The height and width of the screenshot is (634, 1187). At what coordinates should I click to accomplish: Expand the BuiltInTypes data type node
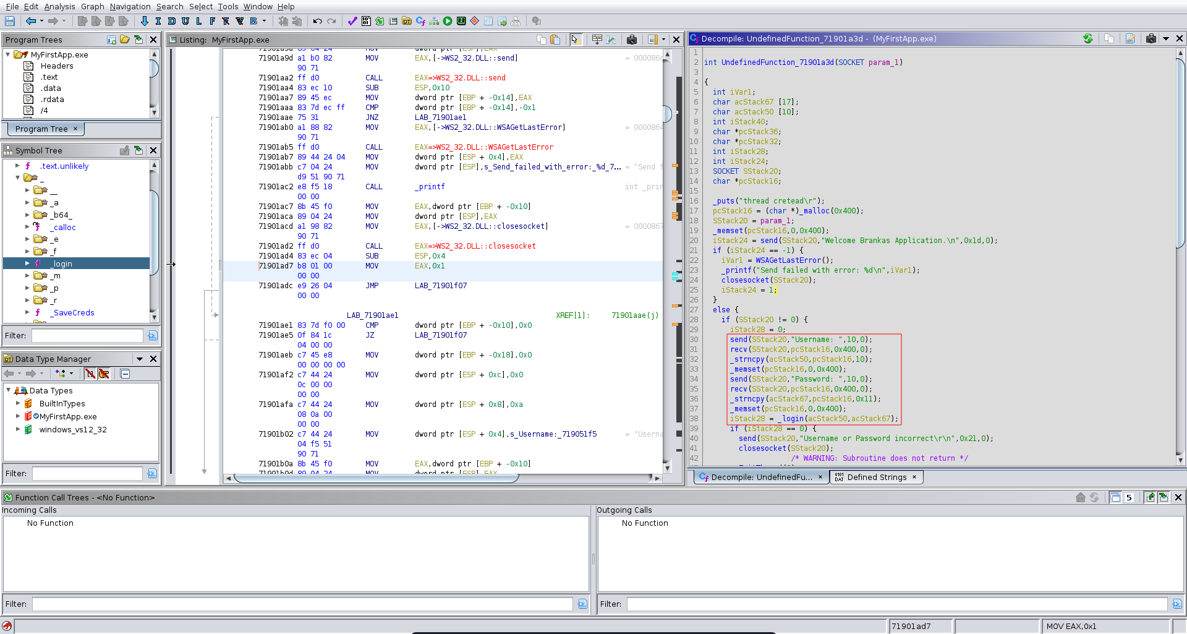pyautogui.click(x=18, y=403)
